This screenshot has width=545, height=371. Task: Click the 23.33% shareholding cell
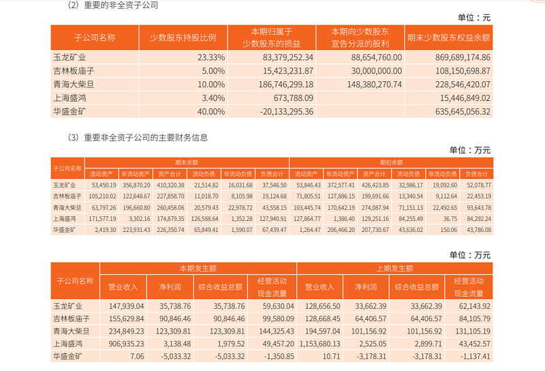click(x=183, y=57)
